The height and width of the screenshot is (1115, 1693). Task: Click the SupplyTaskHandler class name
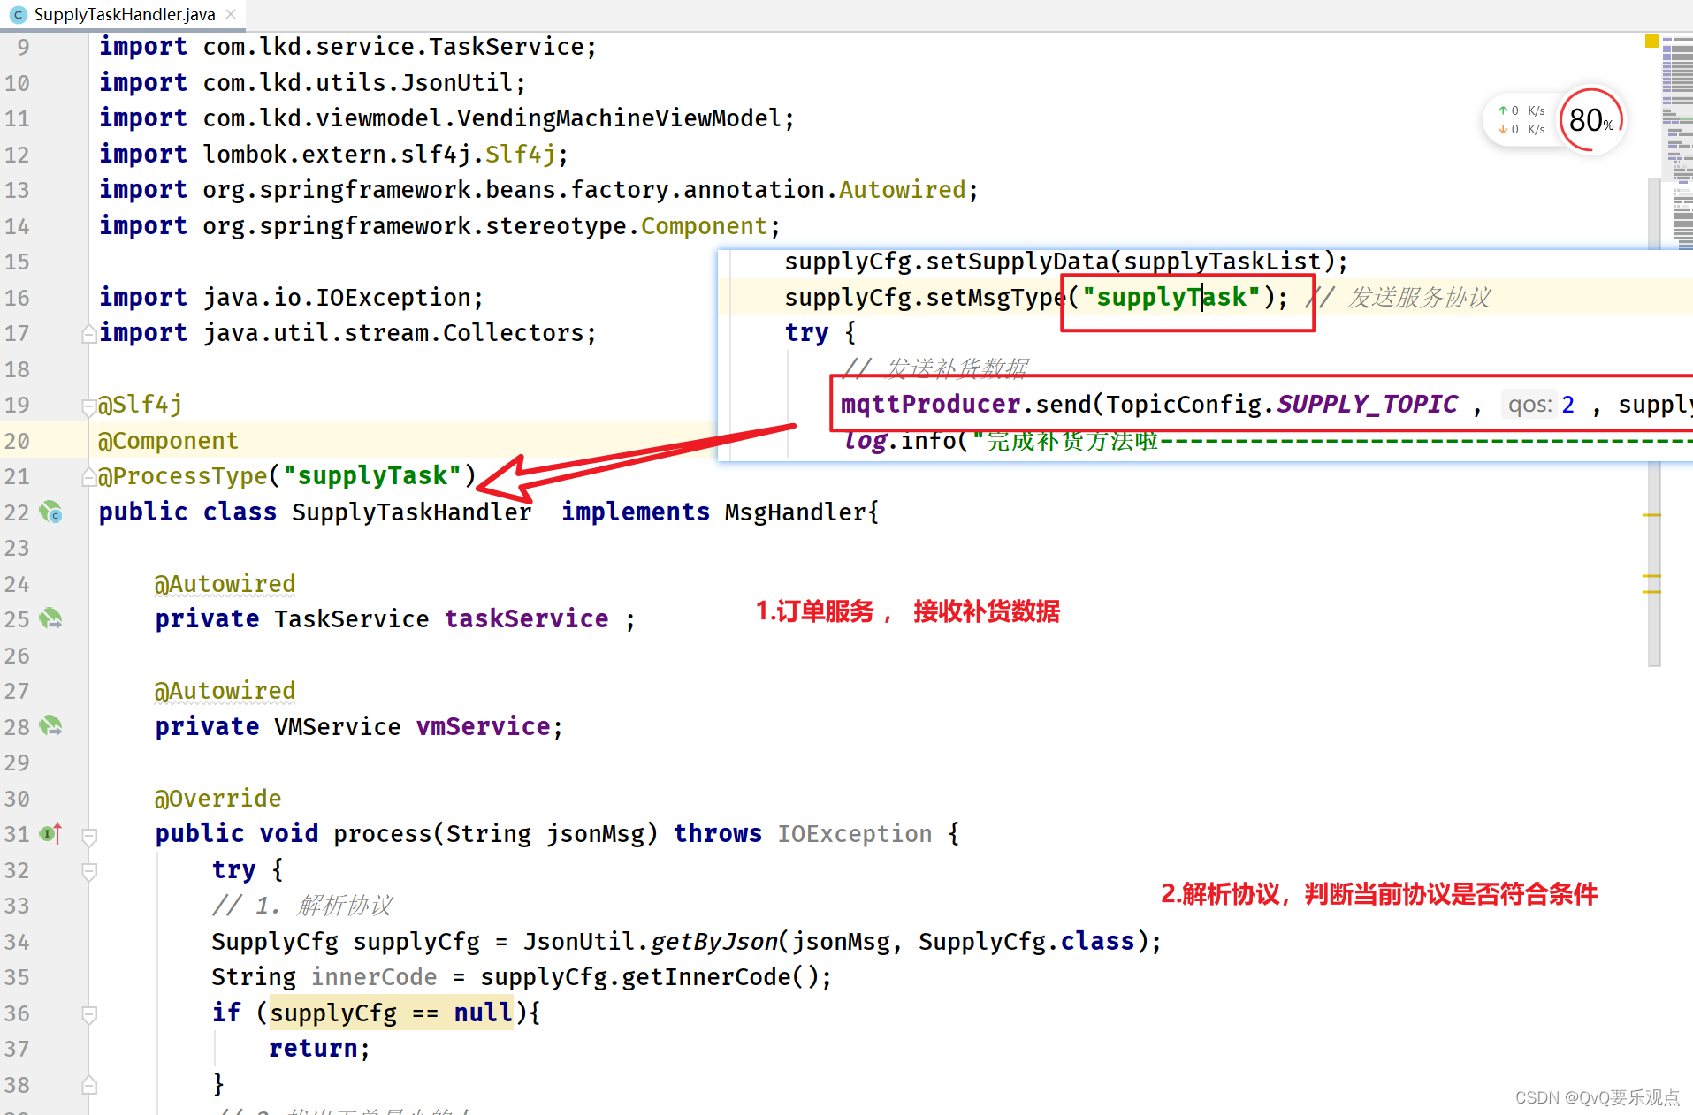412,512
